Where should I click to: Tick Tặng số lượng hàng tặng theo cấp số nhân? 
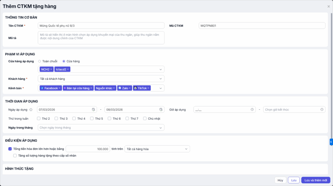[15, 155]
